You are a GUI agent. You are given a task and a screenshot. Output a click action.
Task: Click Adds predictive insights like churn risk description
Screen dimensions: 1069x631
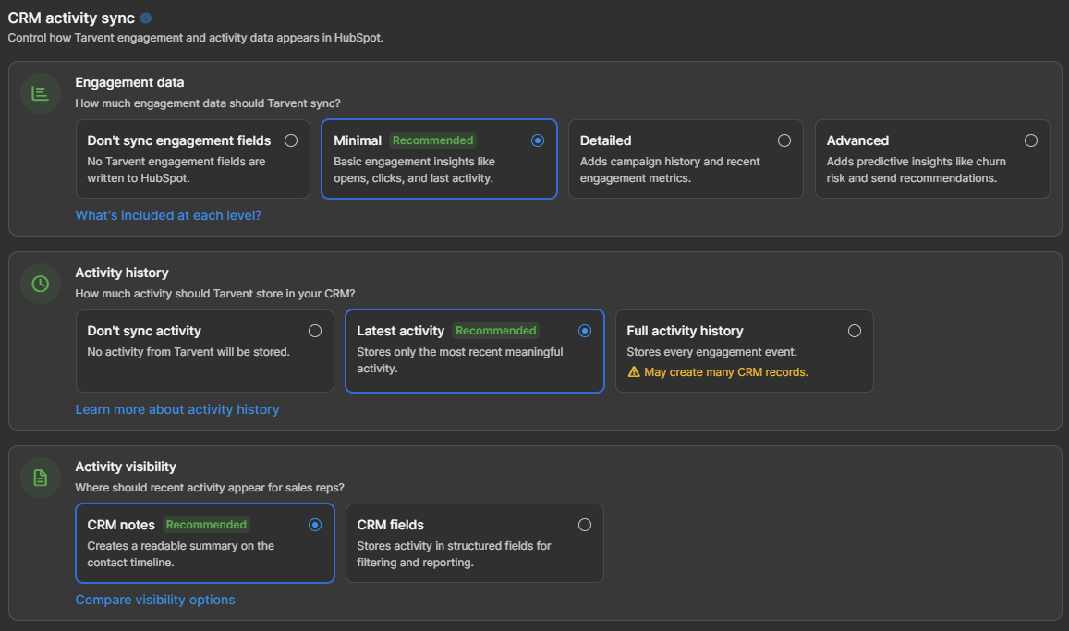917,170
